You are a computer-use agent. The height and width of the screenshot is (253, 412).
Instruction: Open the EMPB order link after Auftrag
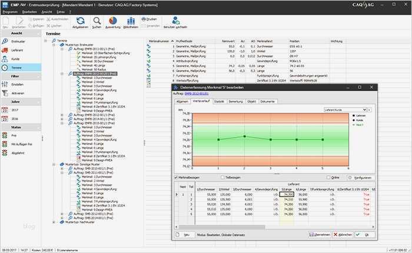[x=197, y=94]
